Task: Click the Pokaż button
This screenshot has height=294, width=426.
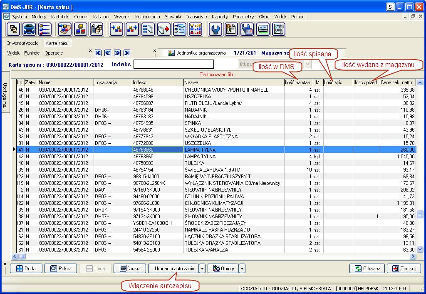Action: click(x=61, y=269)
